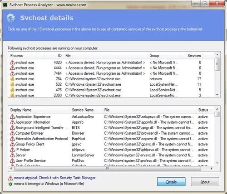
Task: Sort process list by File column header
Action: click(106, 56)
